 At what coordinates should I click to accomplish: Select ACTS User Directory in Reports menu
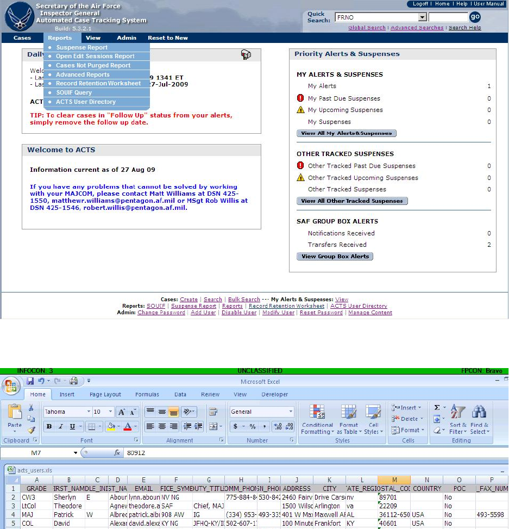click(86, 102)
